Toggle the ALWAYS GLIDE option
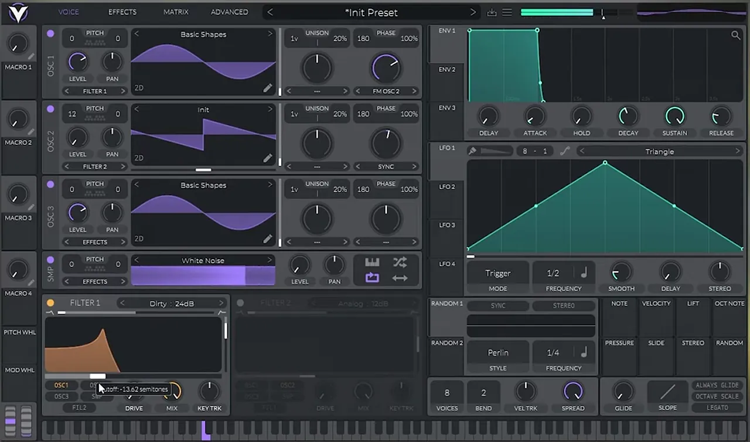The height and width of the screenshot is (442, 750). coord(717,385)
